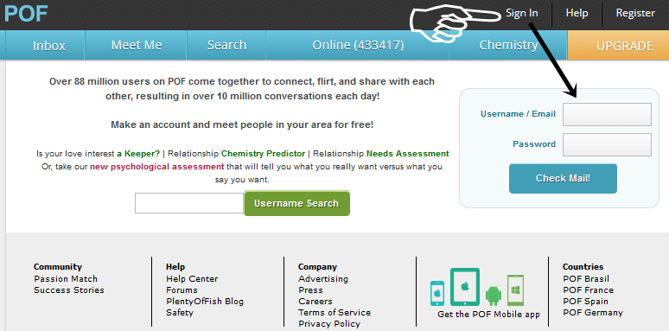The width and height of the screenshot is (669, 331).
Task: Click 'Get the POF Mobile app' text
Action: 488,315
